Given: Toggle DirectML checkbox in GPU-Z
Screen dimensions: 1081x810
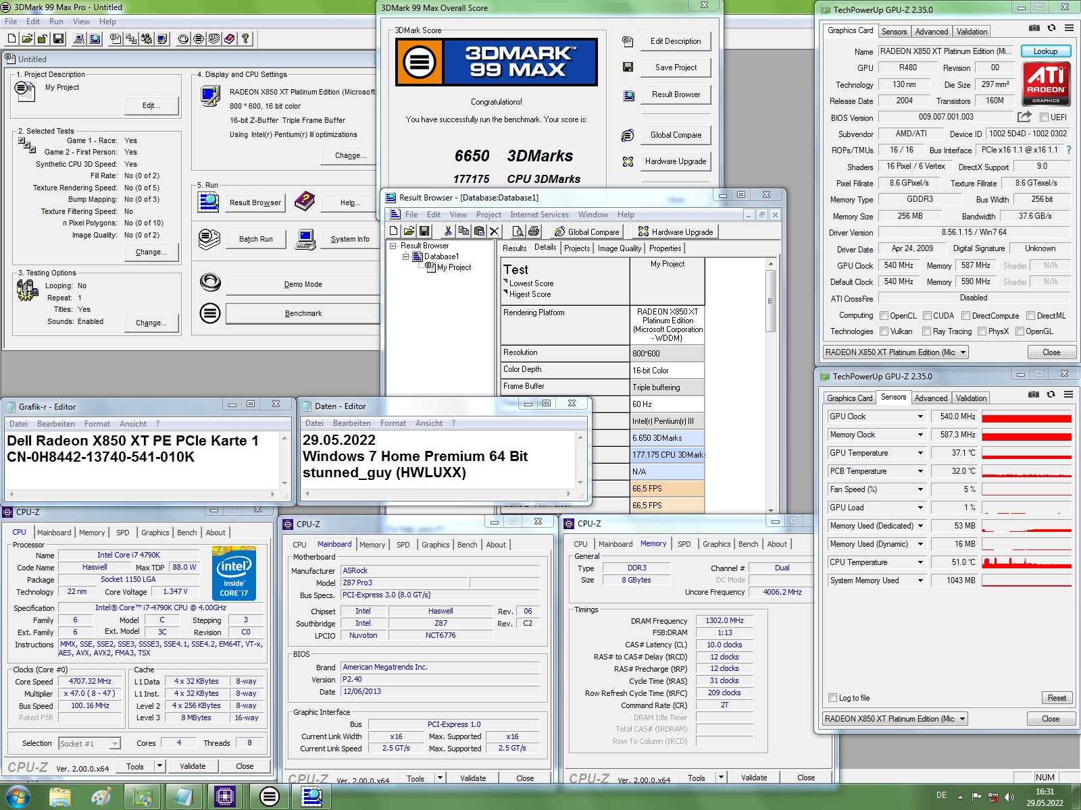Looking at the screenshot, I should pyautogui.click(x=1030, y=315).
